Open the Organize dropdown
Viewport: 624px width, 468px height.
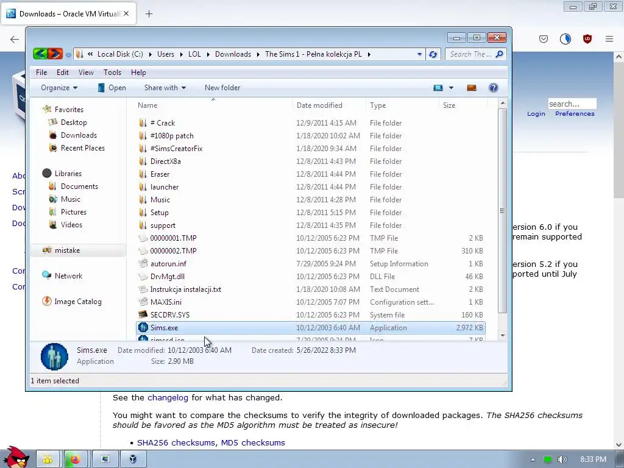(x=59, y=88)
